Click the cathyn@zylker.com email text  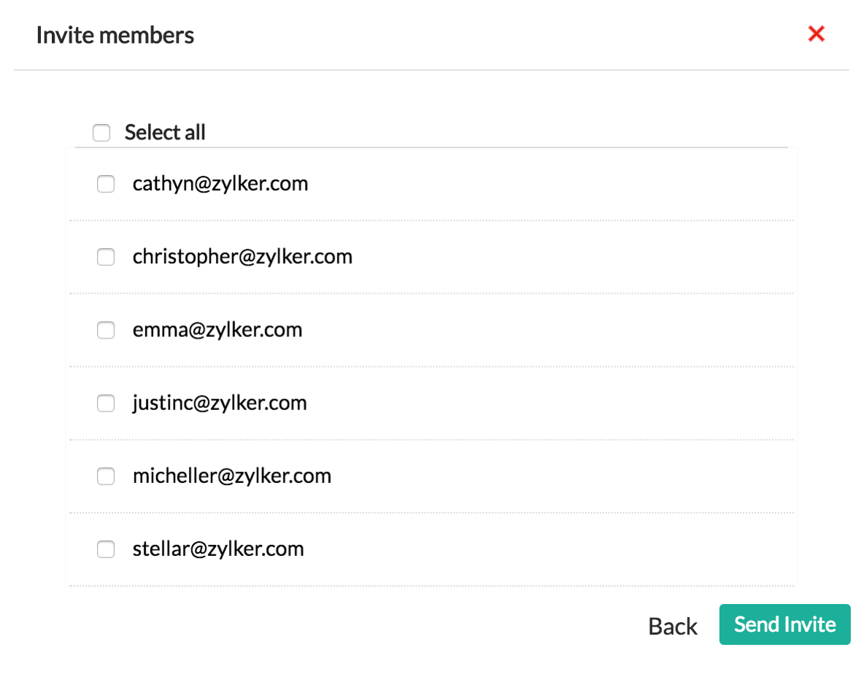pyautogui.click(x=220, y=183)
